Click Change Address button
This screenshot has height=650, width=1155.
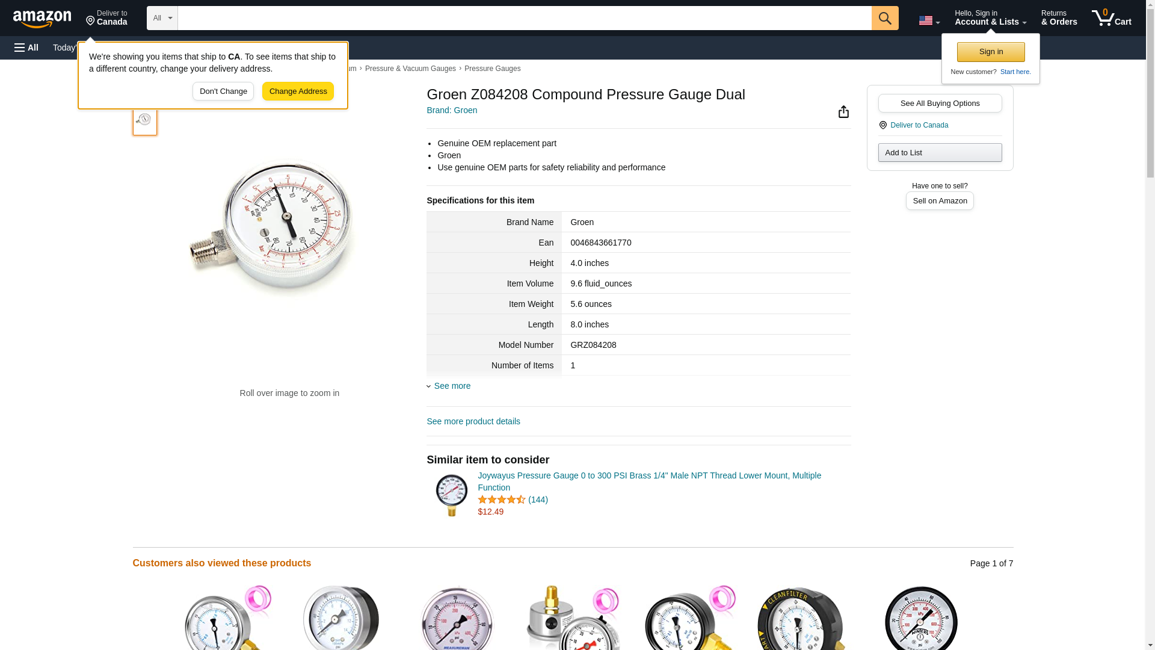click(298, 91)
